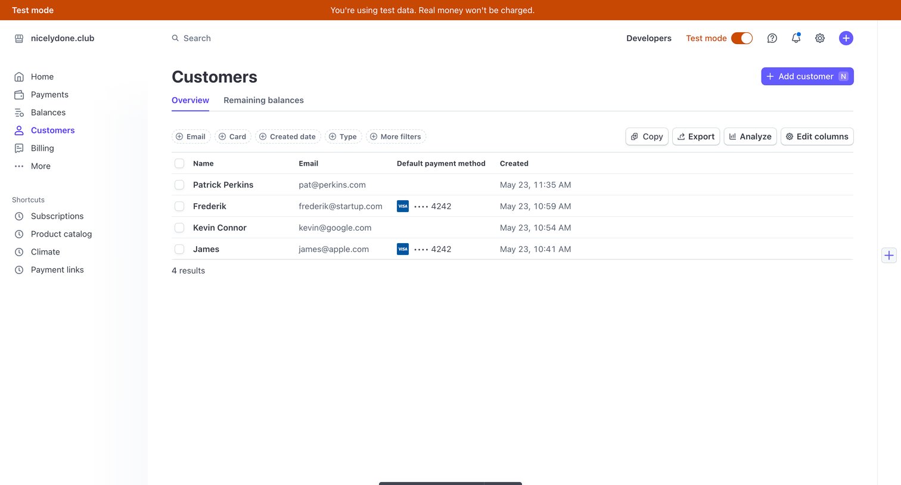Viewport: 901px width, 485px height.
Task: Open the notifications bell icon
Action: click(796, 38)
